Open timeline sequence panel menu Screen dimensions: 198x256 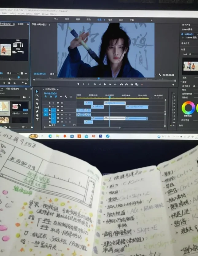click(x=58, y=89)
